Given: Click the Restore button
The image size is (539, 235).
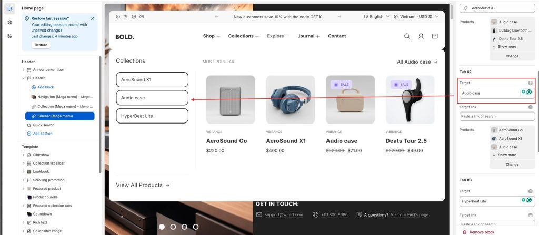Looking at the screenshot, I should tap(41, 45).
